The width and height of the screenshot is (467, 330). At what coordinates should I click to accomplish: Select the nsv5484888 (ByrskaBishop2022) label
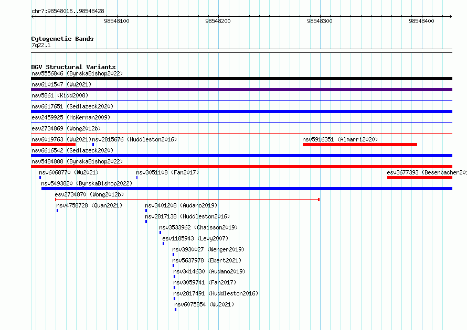point(77,161)
